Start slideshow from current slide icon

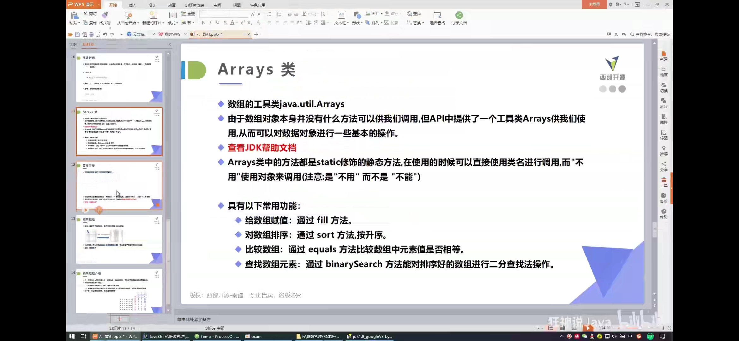point(128,15)
